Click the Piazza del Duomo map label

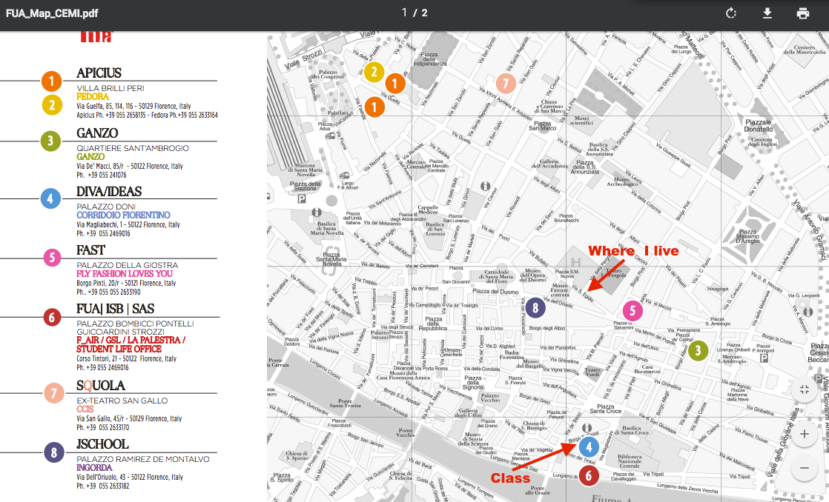coord(495,292)
